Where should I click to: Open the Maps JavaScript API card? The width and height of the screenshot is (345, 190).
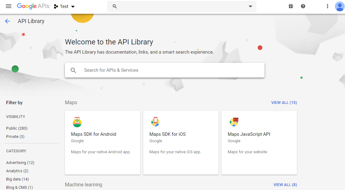[259, 143]
